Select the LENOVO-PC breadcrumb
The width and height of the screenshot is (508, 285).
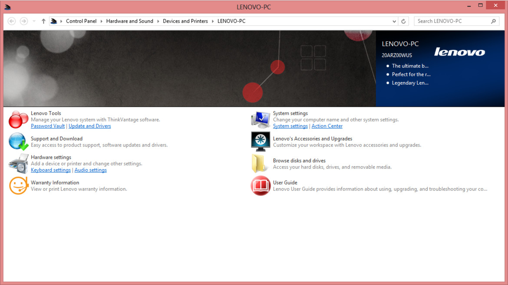pos(231,21)
